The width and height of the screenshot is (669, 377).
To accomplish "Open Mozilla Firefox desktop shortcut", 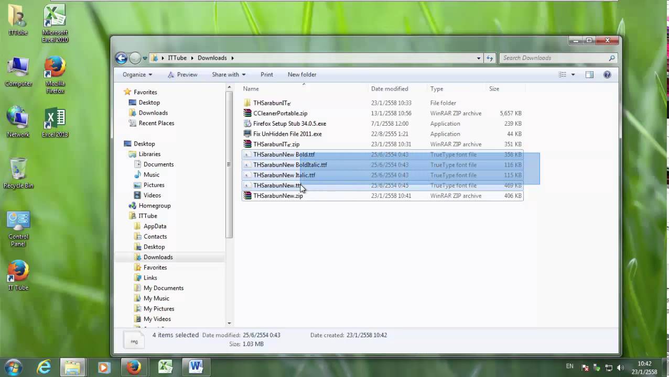I will tap(55, 75).
